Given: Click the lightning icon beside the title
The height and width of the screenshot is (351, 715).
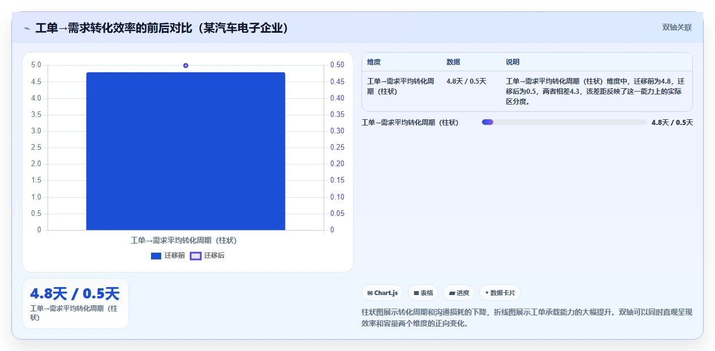Looking at the screenshot, I should (27, 28).
